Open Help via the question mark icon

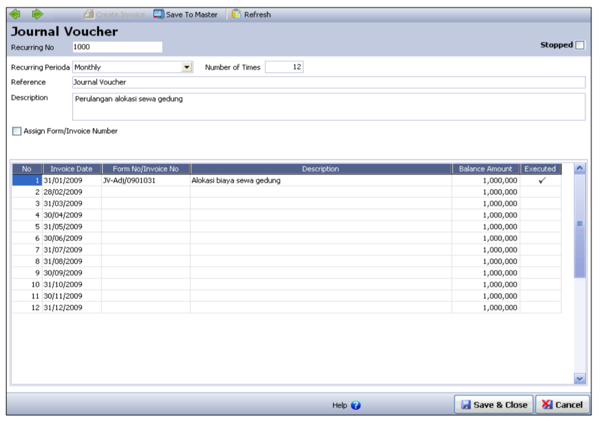click(356, 406)
